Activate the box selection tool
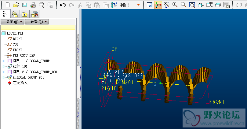Viewport: 247px width, 129px height. click(x=131, y=5)
